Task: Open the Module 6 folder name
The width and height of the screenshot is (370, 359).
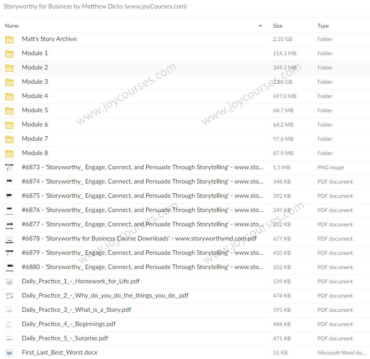Action: (x=35, y=124)
